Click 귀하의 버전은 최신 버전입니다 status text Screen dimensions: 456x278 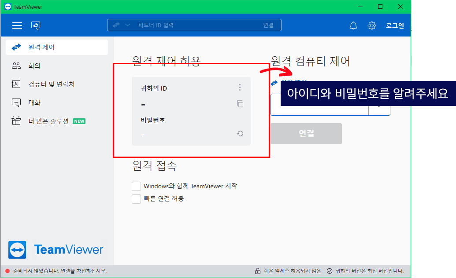370,271
